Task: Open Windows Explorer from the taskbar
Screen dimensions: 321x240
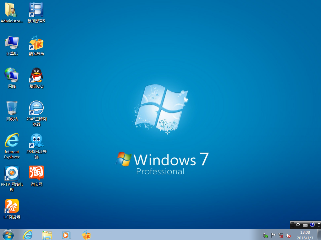Action: coord(47,235)
